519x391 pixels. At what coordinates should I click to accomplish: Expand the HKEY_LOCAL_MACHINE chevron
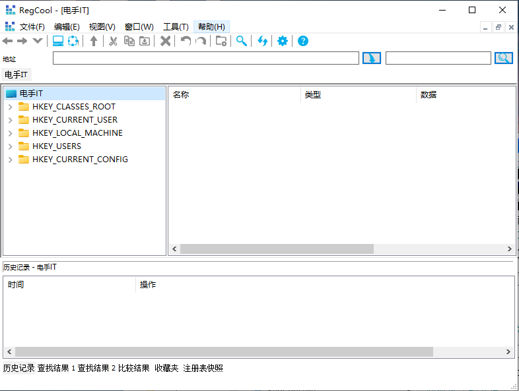tap(11, 133)
